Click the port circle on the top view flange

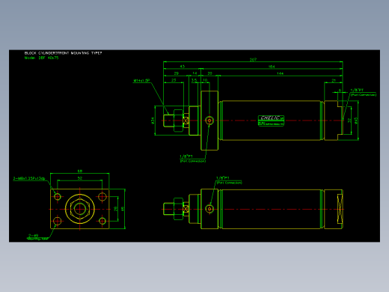click(x=209, y=121)
